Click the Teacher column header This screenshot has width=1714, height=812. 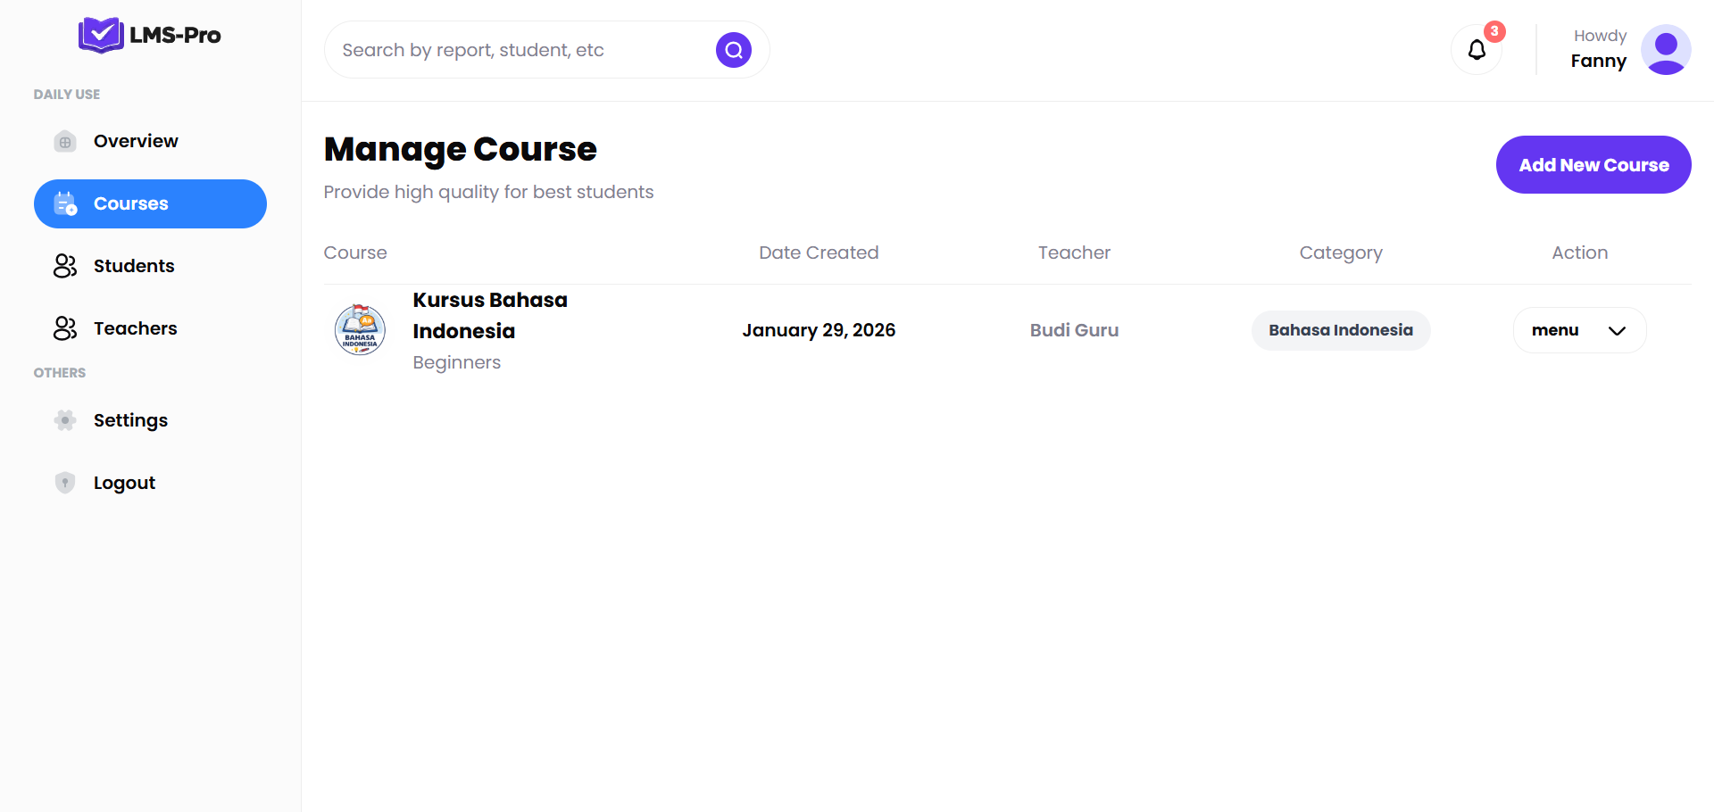(x=1074, y=253)
